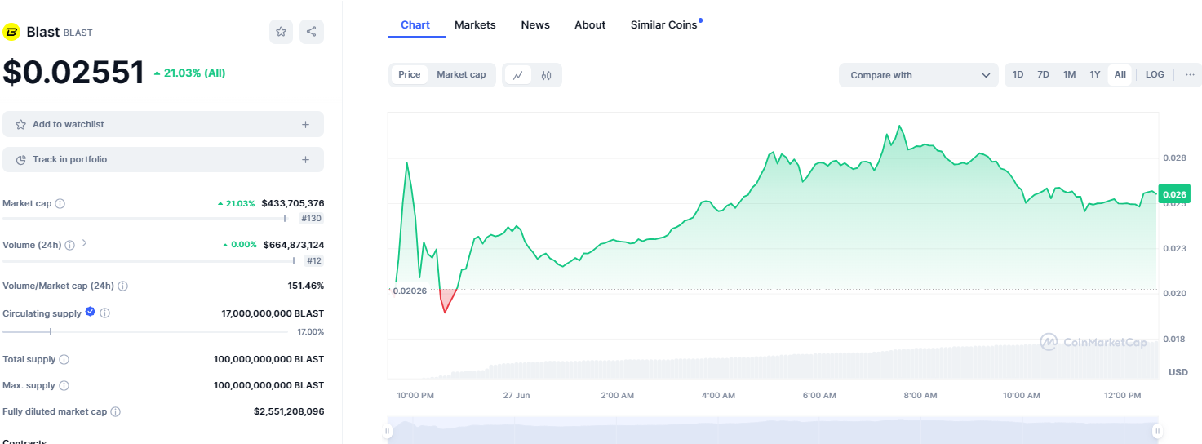
Task: Toggle chart to Price view
Action: [x=410, y=74]
